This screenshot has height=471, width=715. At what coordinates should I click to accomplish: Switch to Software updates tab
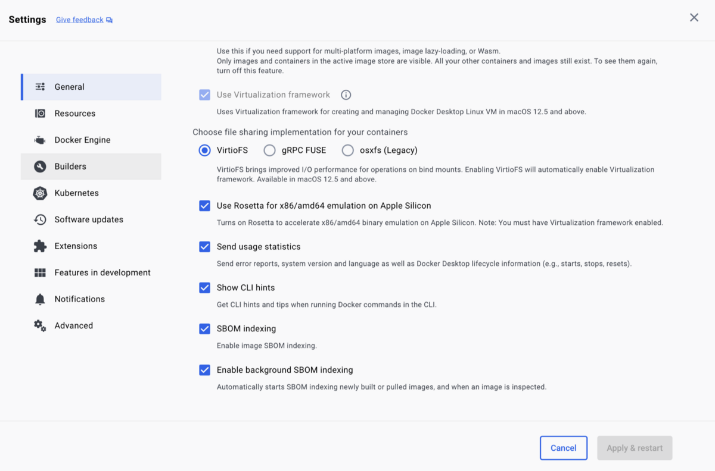click(91, 219)
